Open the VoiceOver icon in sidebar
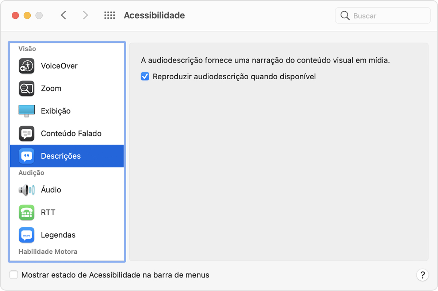 coord(27,66)
